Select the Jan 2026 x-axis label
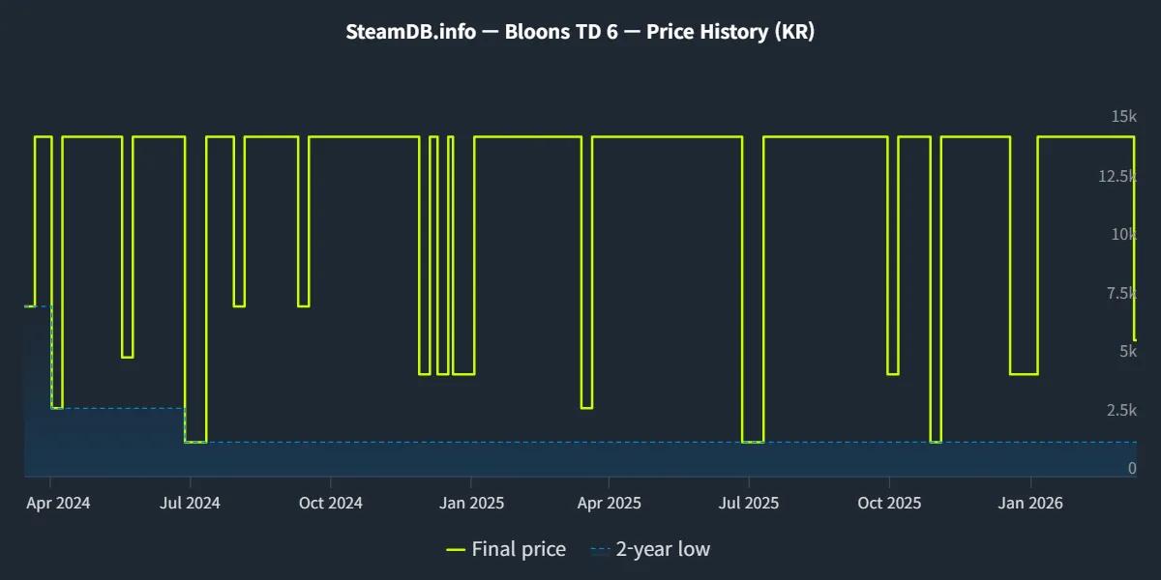The image size is (1161, 580). point(1030,504)
